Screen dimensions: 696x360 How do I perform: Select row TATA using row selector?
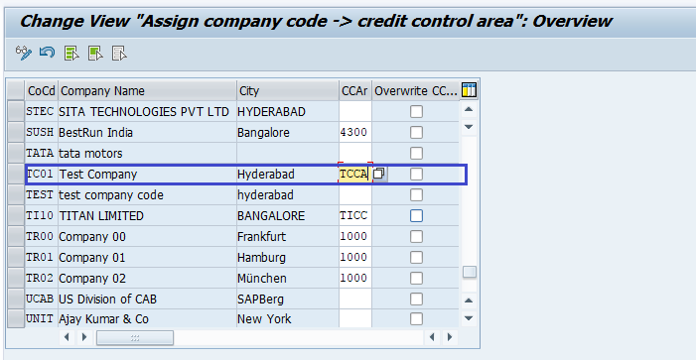16,154
